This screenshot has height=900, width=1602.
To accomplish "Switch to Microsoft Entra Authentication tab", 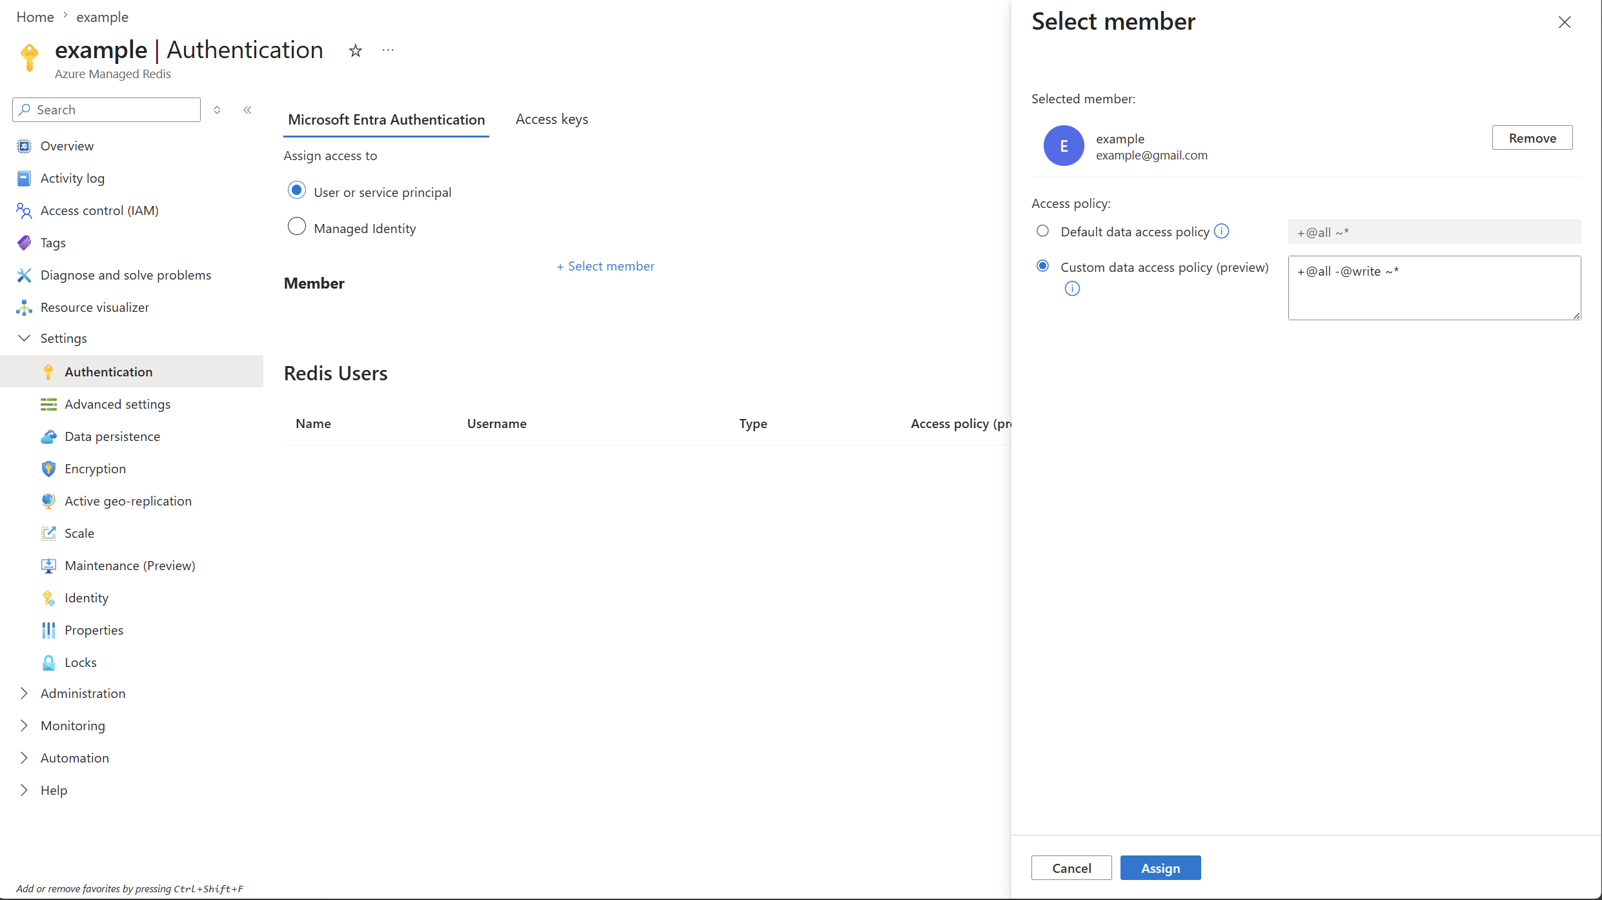I will [x=386, y=120].
